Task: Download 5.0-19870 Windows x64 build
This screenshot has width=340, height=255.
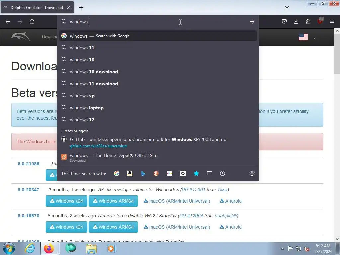Action: click(x=66, y=227)
